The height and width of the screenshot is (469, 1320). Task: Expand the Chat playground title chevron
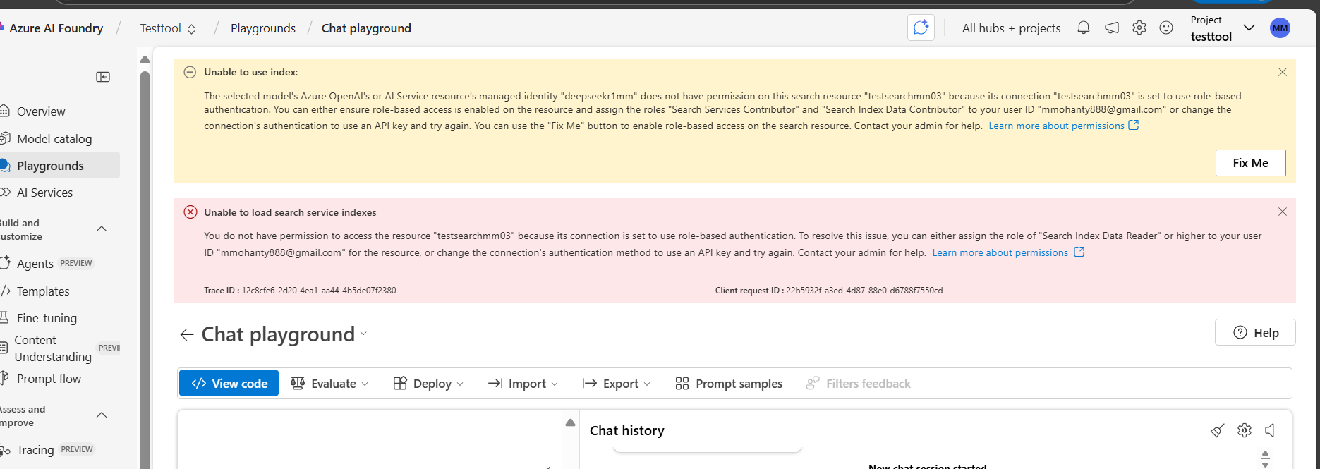coord(364,334)
